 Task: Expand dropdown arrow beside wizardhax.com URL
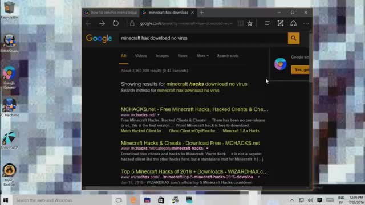pos(259,177)
